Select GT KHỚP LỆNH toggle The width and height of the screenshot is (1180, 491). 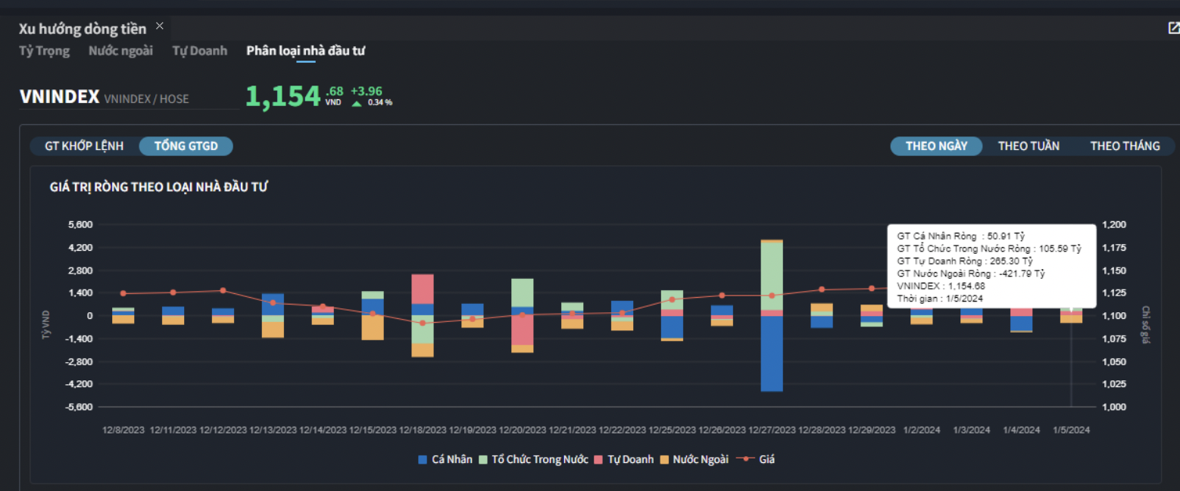pyautogui.click(x=84, y=146)
